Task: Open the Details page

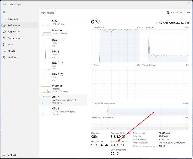Action: point(11,51)
